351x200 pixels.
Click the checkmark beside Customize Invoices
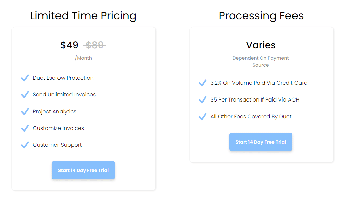(x=25, y=128)
